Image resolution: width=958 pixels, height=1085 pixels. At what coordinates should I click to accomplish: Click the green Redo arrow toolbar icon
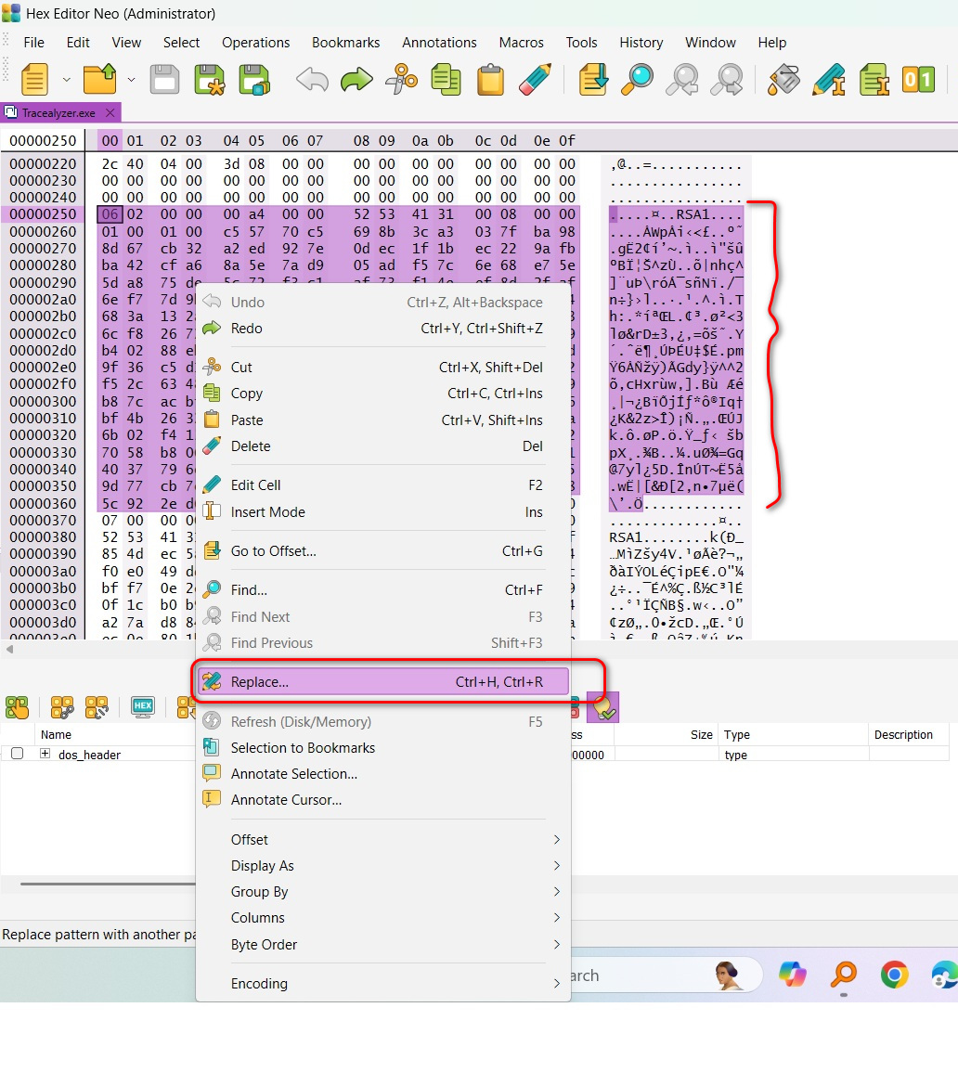[356, 80]
